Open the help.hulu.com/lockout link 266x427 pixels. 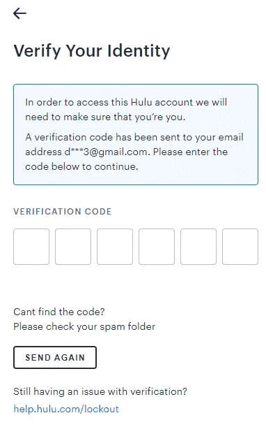tap(66, 409)
